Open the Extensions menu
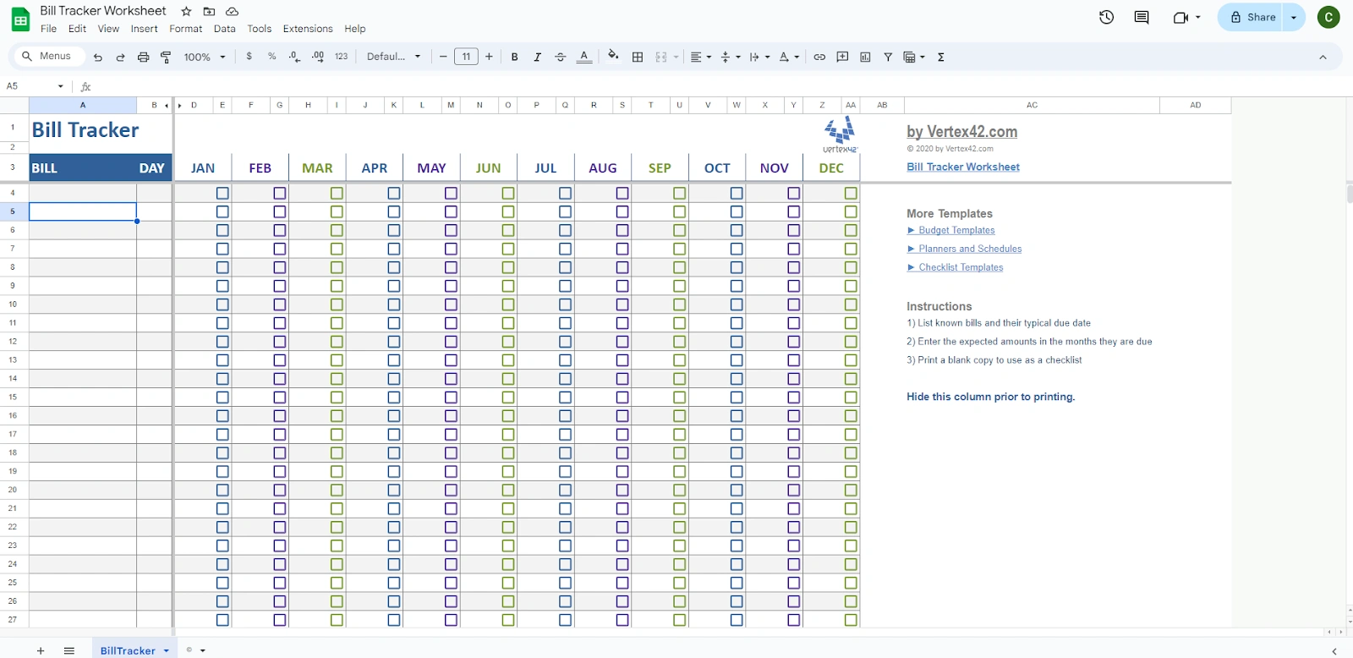1353x658 pixels. (308, 29)
